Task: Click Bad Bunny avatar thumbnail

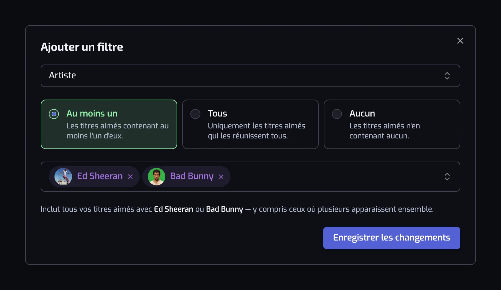Action: pyautogui.click(x=157, y=177)
